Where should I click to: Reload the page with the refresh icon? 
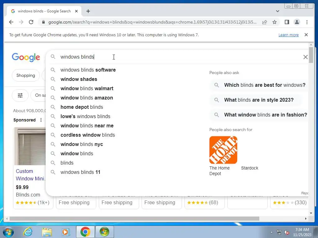click(31, 22)
